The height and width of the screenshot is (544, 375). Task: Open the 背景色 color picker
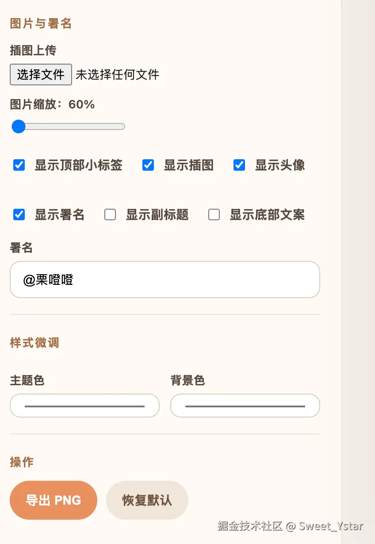[245, 406]
